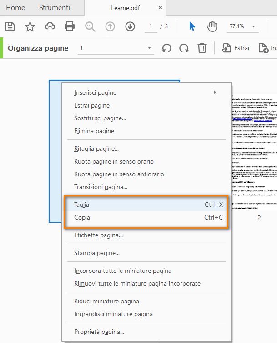Image resolution: width=277 pixels, height=343 pixels.
Task: Go to previous page arrow icon
Action: 110,26
